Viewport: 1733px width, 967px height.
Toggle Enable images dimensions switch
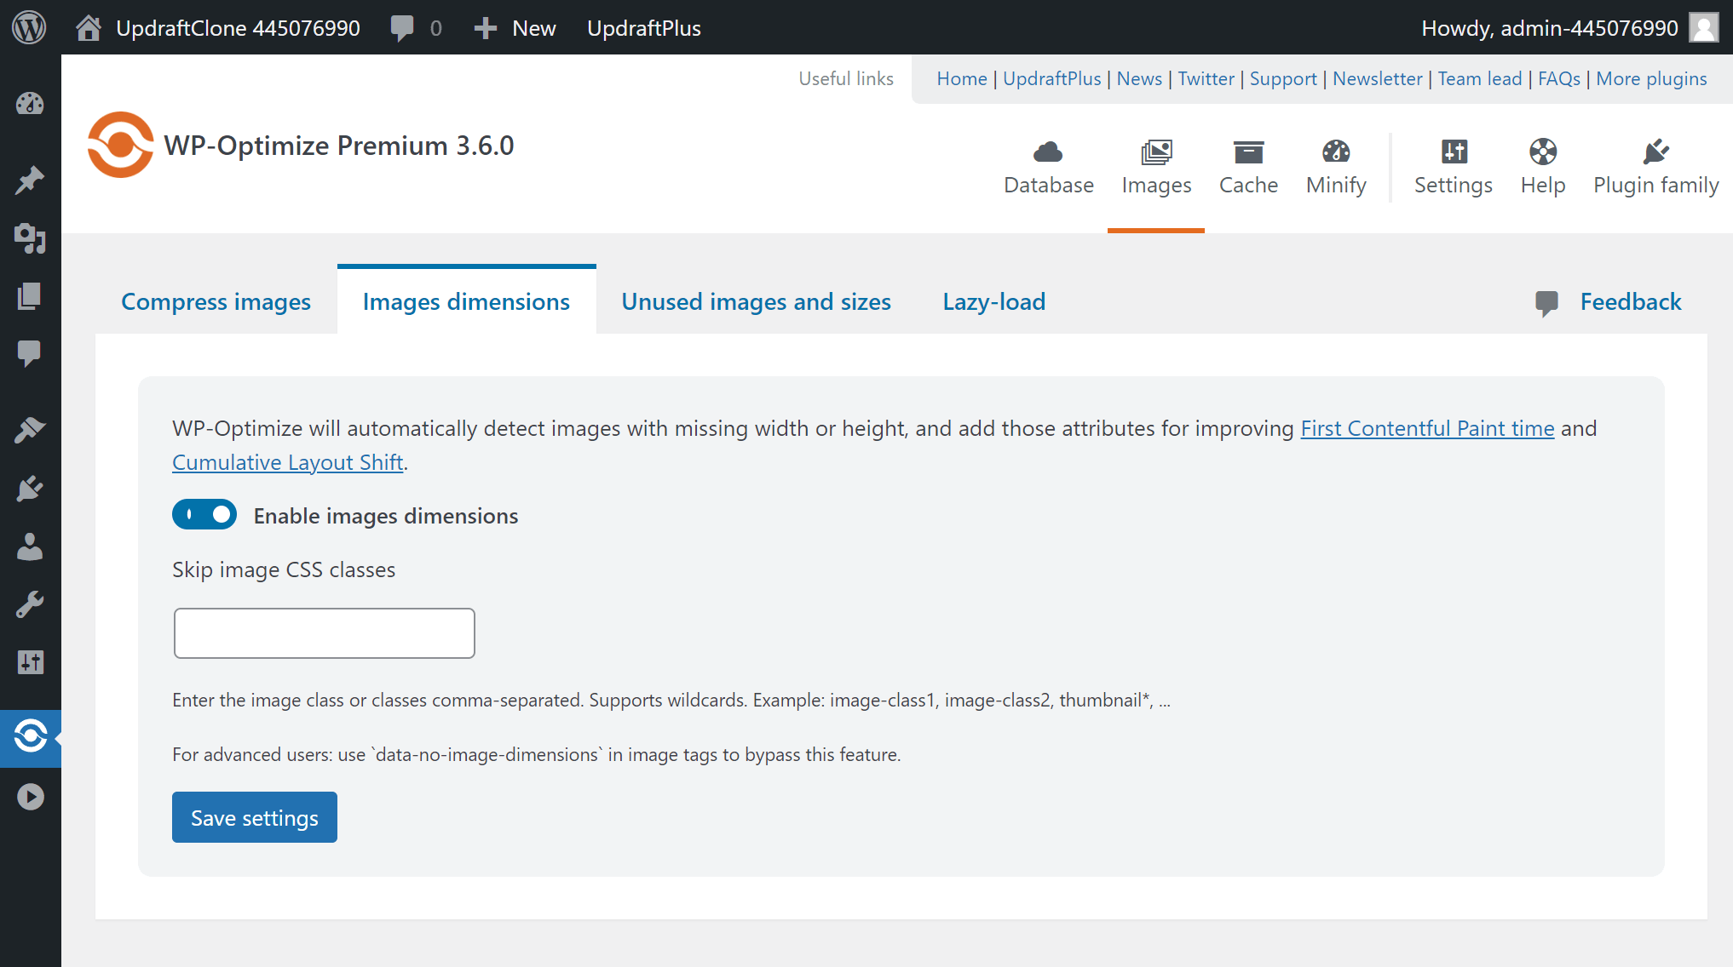pyautogui.click(x=204, y=514)
